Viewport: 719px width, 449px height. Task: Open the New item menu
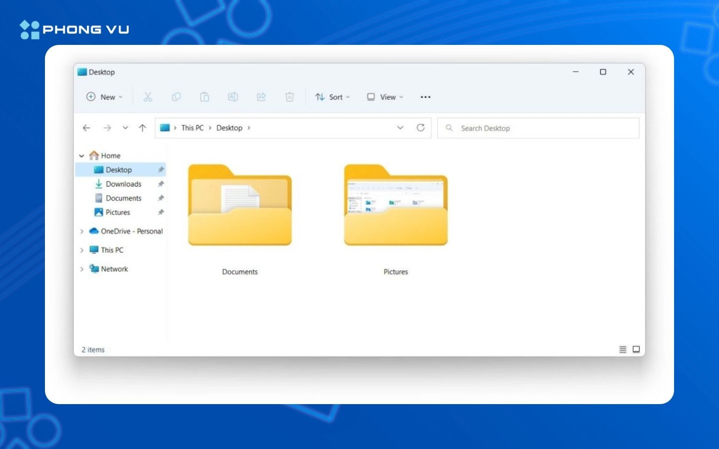pyautogui.click(x=104, y=97)
